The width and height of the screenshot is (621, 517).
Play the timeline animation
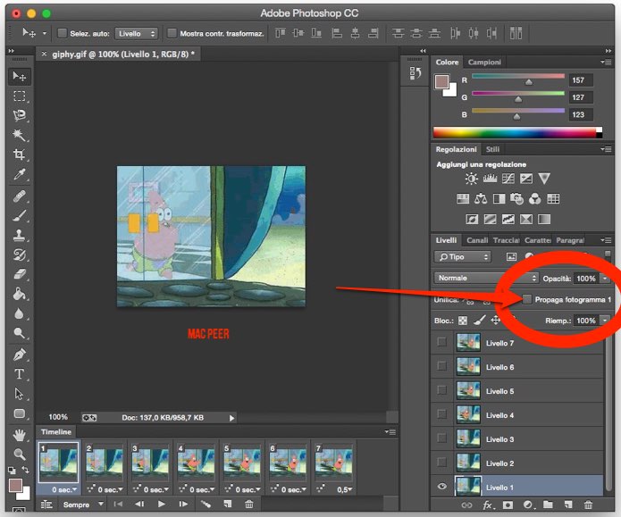click(x=162, y=504)
